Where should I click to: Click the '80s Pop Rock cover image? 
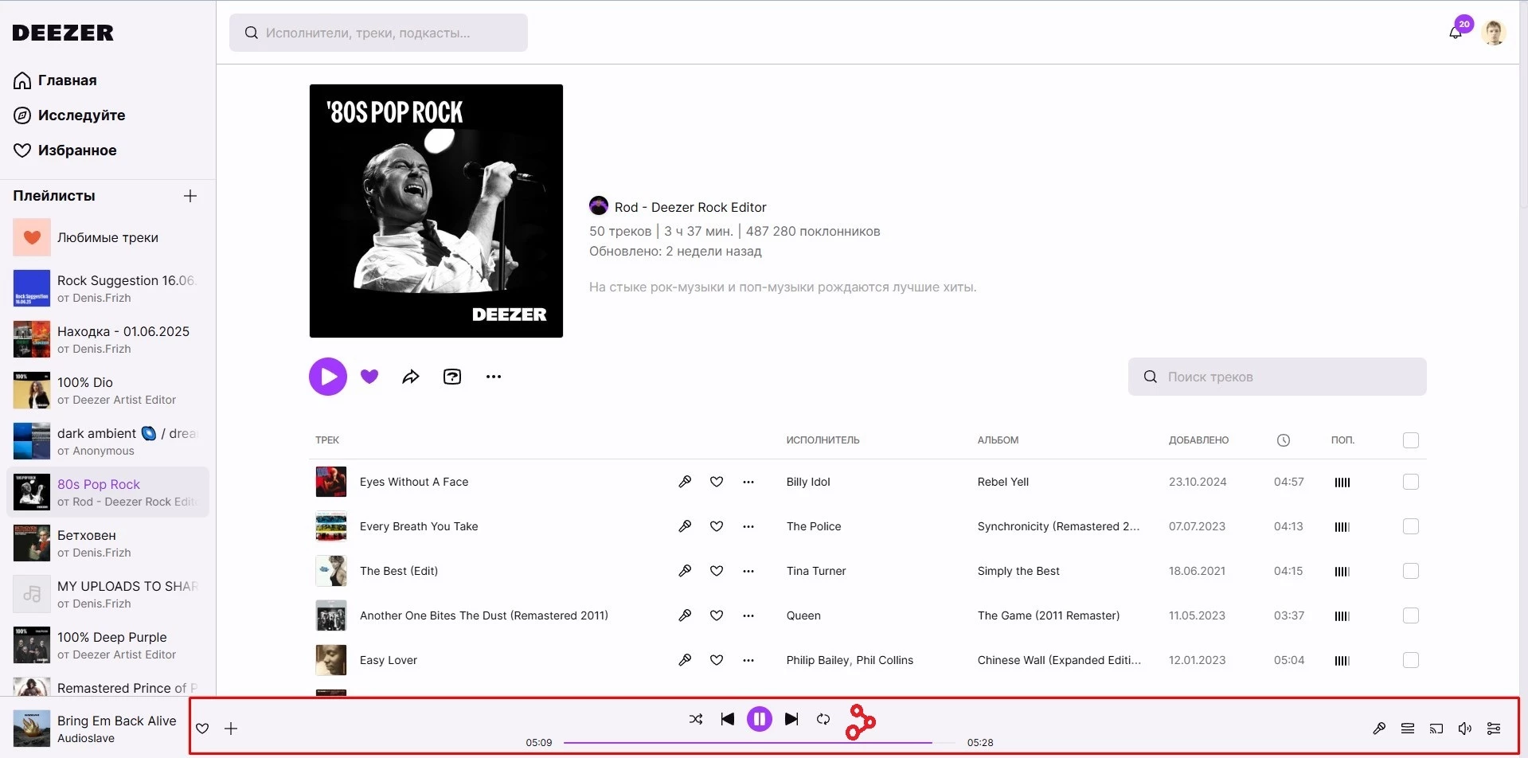click(436, 211)
